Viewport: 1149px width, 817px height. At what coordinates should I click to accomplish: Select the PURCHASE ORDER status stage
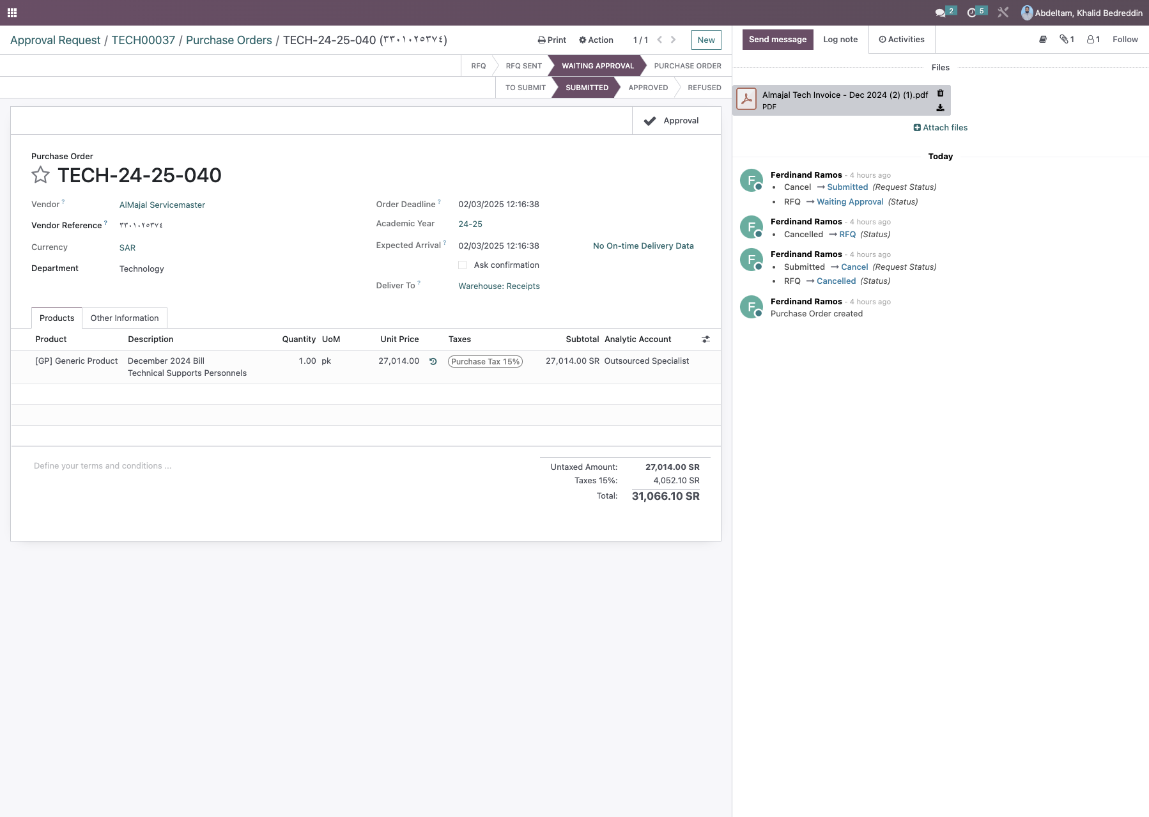688,66
